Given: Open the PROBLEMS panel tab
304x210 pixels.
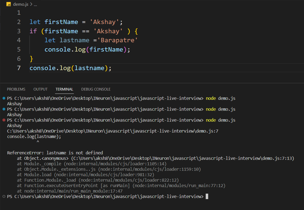Looking at the screenshot, I should point(16,89).
